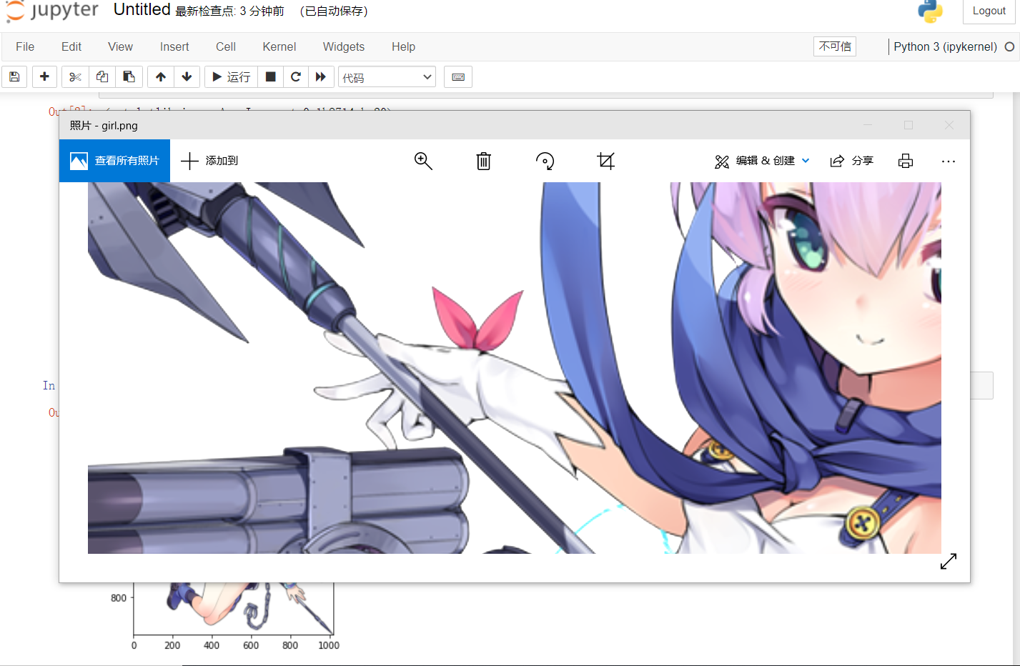Image resolution: width=1020 pixels, height=666 pixels.
Task: Toggle the 不可信 notebook trust indicator
Action: click(x=834, y=46)
